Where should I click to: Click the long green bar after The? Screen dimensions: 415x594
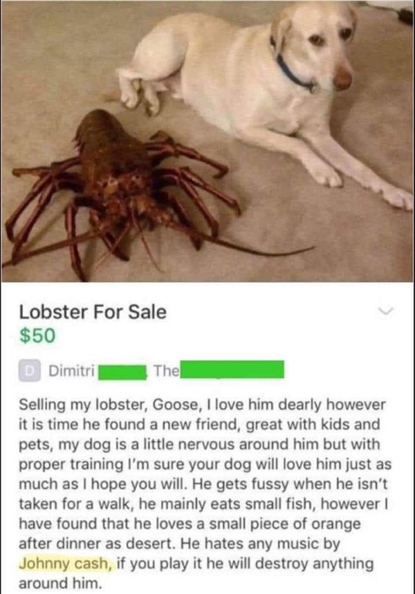coord(232,369)
